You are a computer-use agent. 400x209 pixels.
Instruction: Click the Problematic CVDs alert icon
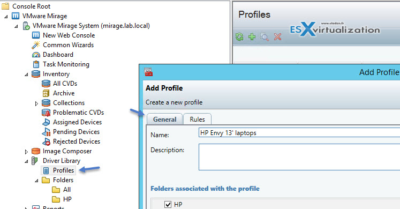[46, 113]
